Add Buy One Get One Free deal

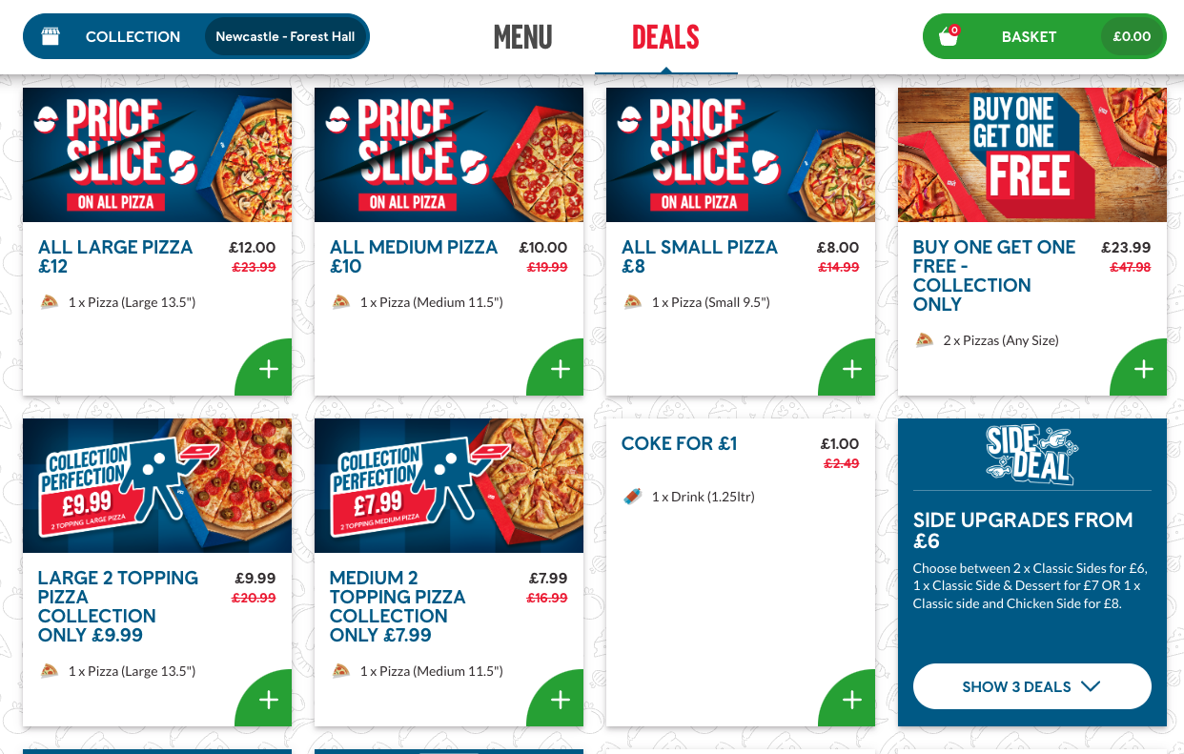[x=1144, y=370]
